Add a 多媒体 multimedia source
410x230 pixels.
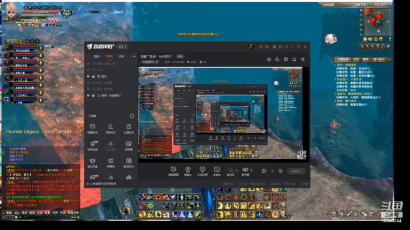pyautogui.click(x=217, y=171)
